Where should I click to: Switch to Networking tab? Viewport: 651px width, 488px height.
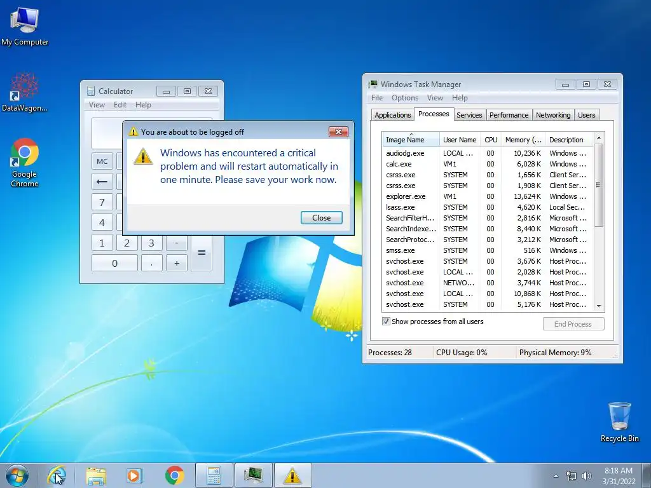(x=553, y=115)
